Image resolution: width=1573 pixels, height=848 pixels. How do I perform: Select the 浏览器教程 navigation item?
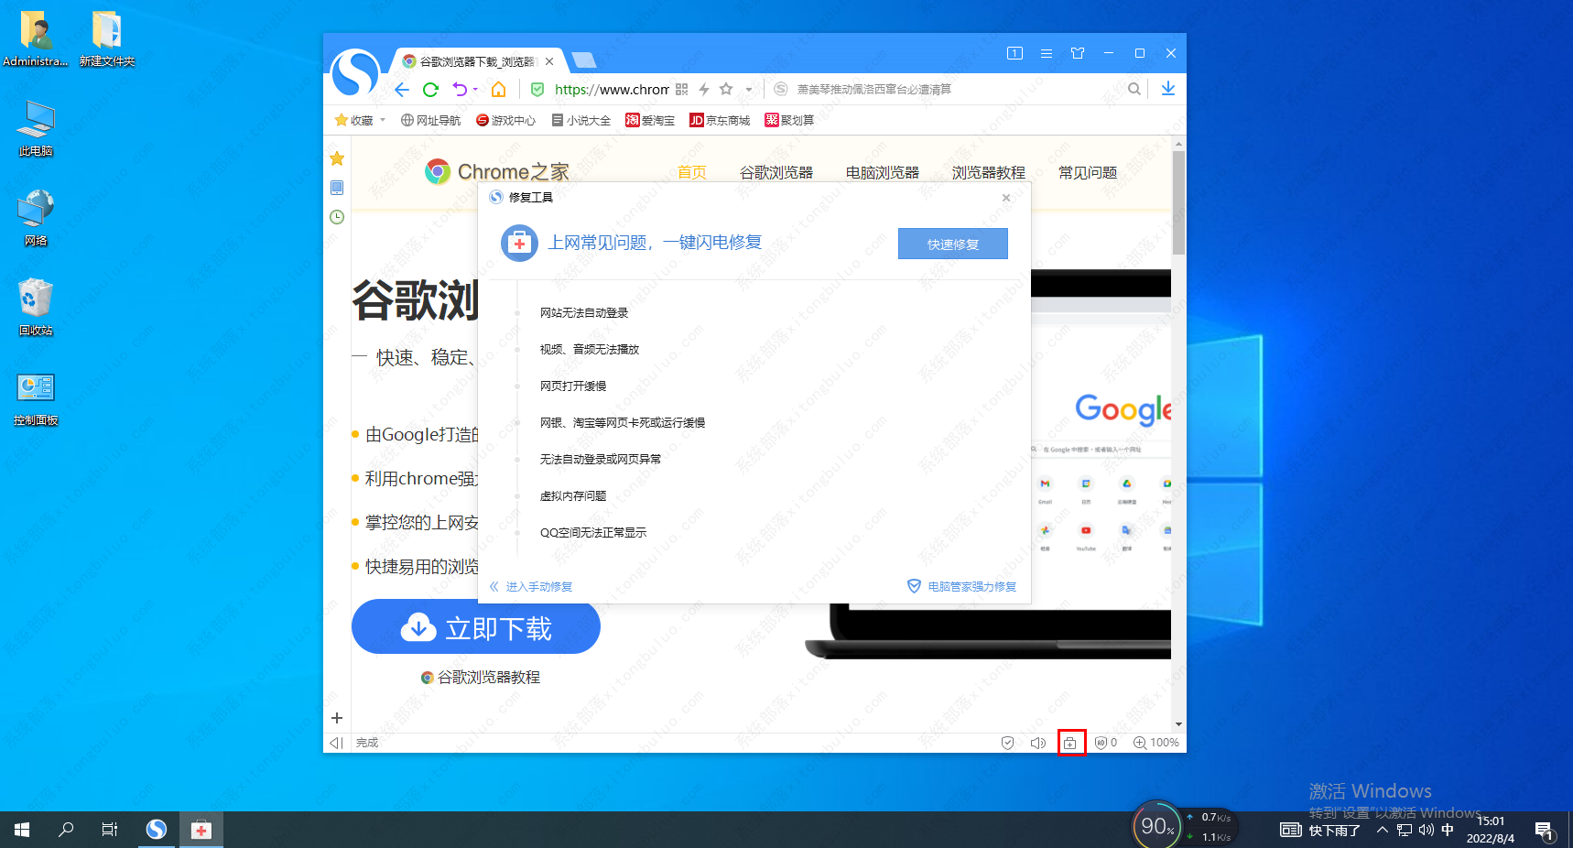(989, 172)
